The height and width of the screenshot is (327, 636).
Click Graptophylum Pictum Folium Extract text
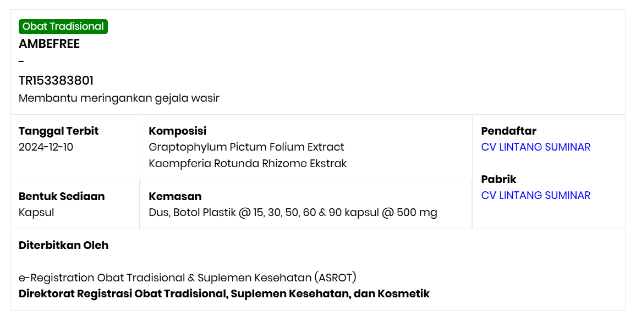point(246,147)
